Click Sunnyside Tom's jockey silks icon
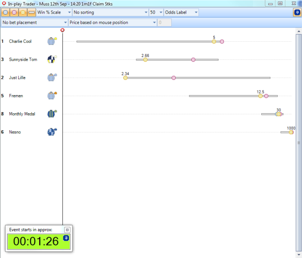Viewport: 302px width, 258px height. (51, 59)
